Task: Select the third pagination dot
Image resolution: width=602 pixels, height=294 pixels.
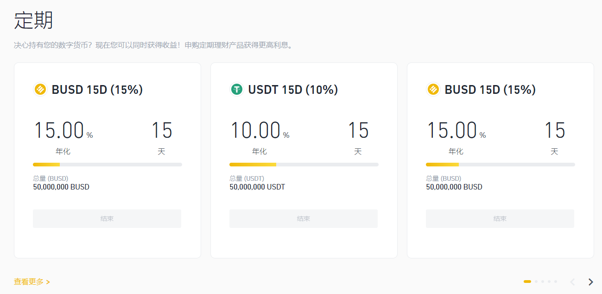Action: pos(542,281)
